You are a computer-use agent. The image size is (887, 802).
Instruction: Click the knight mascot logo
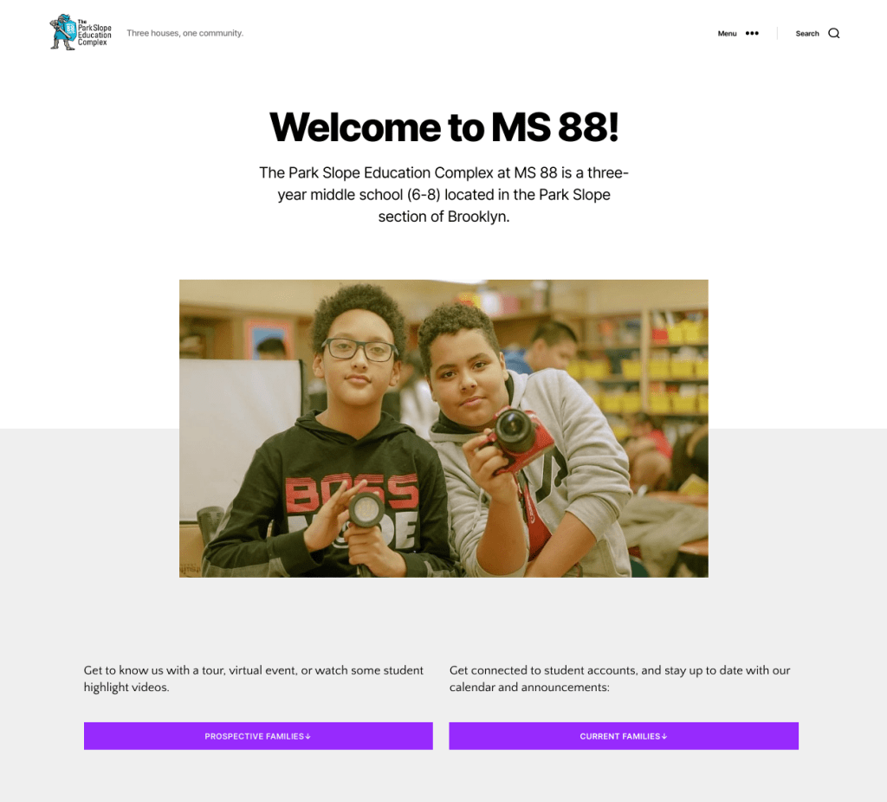click(62, 32)
